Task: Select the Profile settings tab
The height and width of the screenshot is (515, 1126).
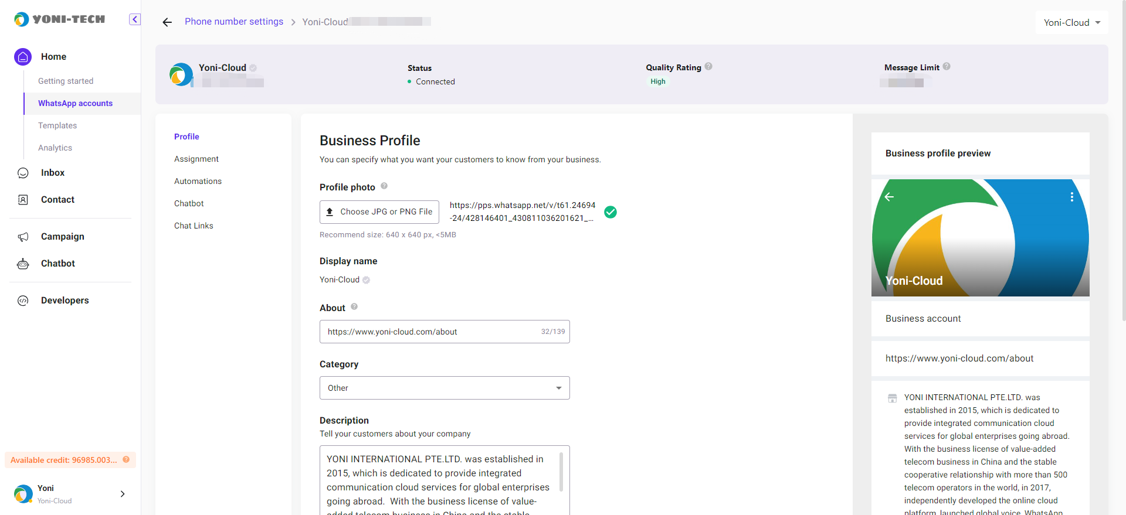Action: pyautogui.click(x=186, y=137)
